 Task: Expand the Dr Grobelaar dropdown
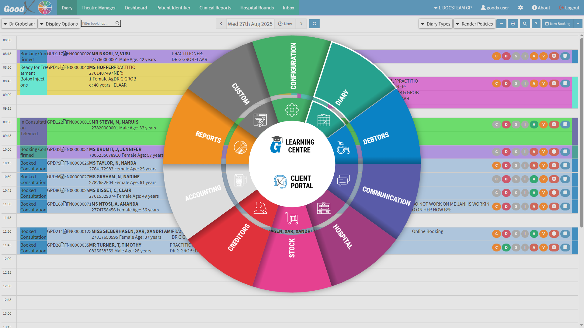click(19, 24)
